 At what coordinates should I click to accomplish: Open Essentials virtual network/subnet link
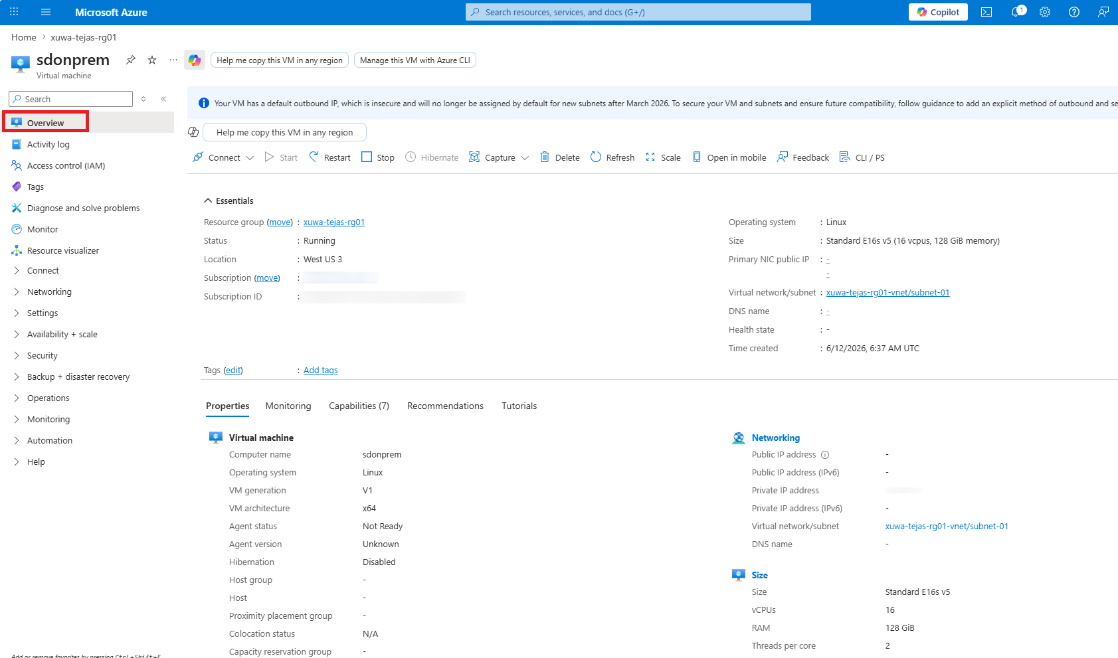888,293
